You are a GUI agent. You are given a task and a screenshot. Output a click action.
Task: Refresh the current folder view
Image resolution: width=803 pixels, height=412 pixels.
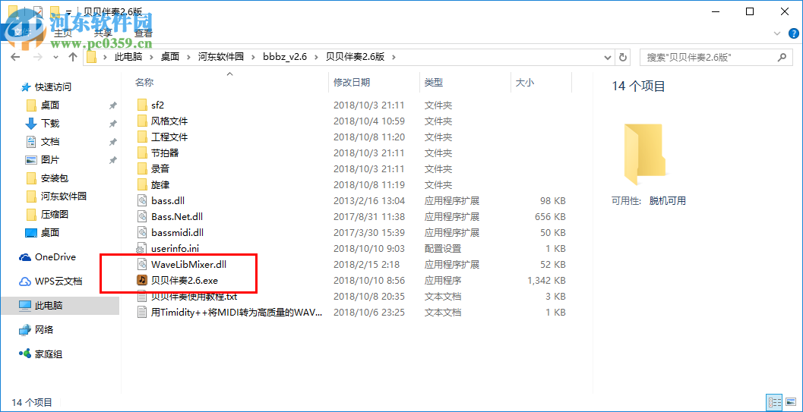tap(622, 57)
